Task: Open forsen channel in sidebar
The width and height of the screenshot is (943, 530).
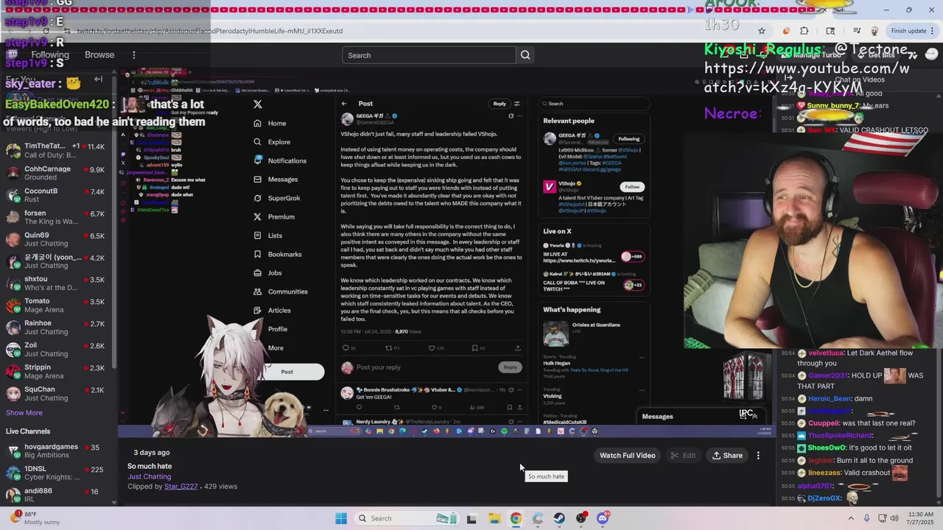Action: [56, 217]
